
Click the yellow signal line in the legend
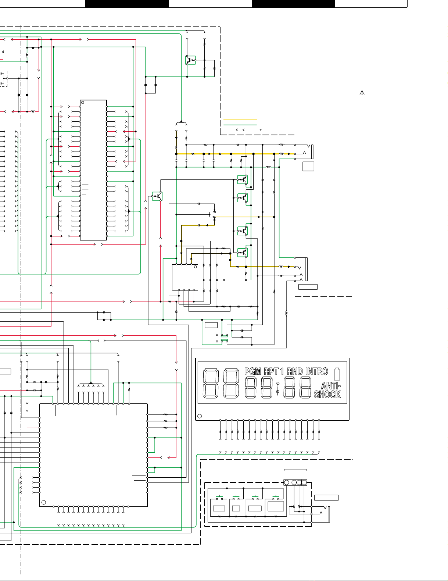click(x=240, y=120)
